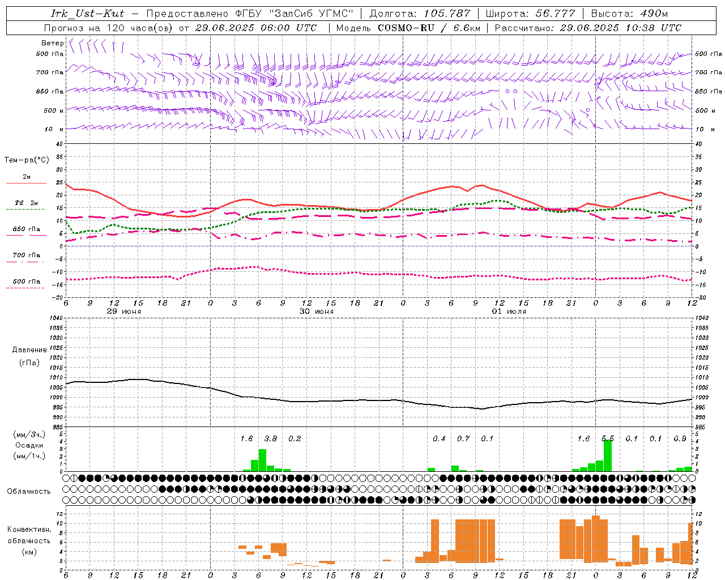Click the tallest green bar under 3.8
Image resolution: width=725 pixels, height=580 pixels.
click(262, 460)
